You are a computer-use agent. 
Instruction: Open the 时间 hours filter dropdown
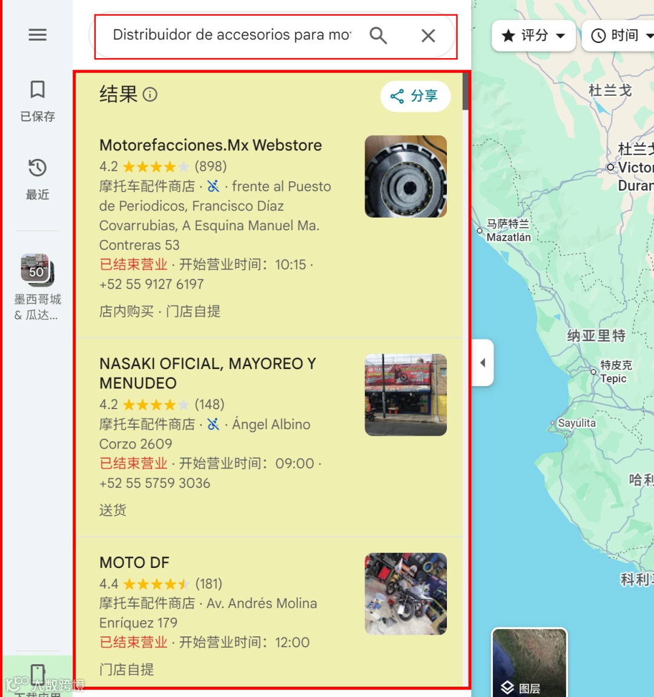pyautogui.click(x=619, y=36)
